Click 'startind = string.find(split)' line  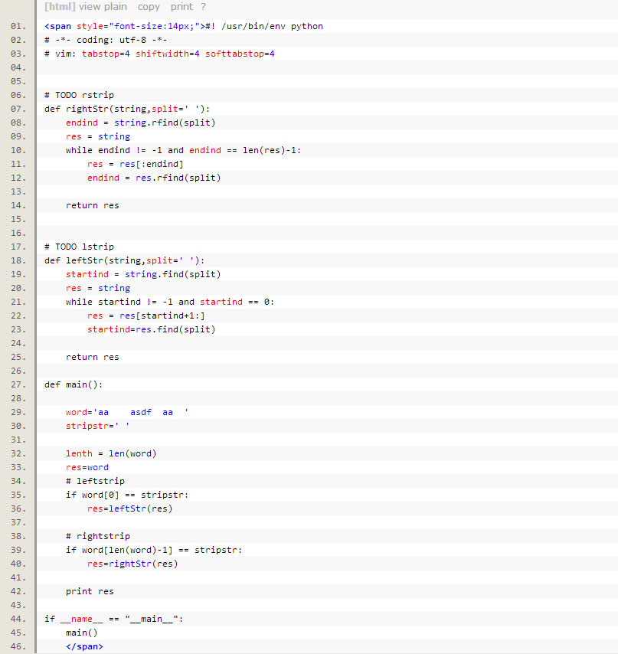coord(143,274)
